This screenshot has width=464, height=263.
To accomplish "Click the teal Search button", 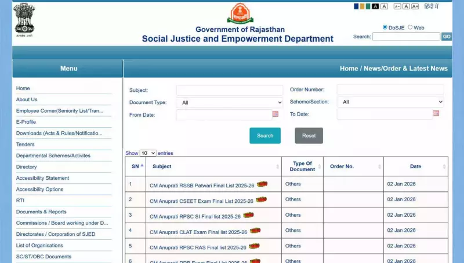I will click(265, 136).
